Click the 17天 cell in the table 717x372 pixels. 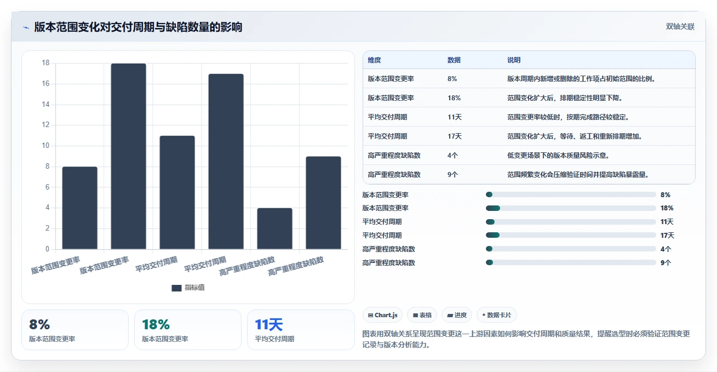(455, 136)
